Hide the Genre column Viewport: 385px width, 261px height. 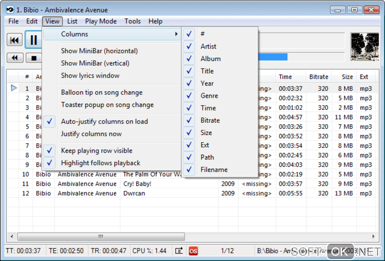[x=220, y=95]
